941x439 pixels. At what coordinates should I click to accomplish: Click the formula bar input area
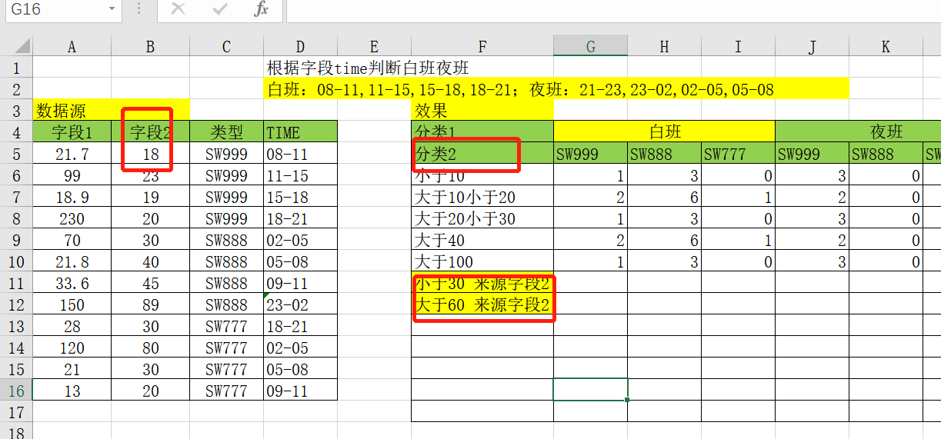click(613, 10)
